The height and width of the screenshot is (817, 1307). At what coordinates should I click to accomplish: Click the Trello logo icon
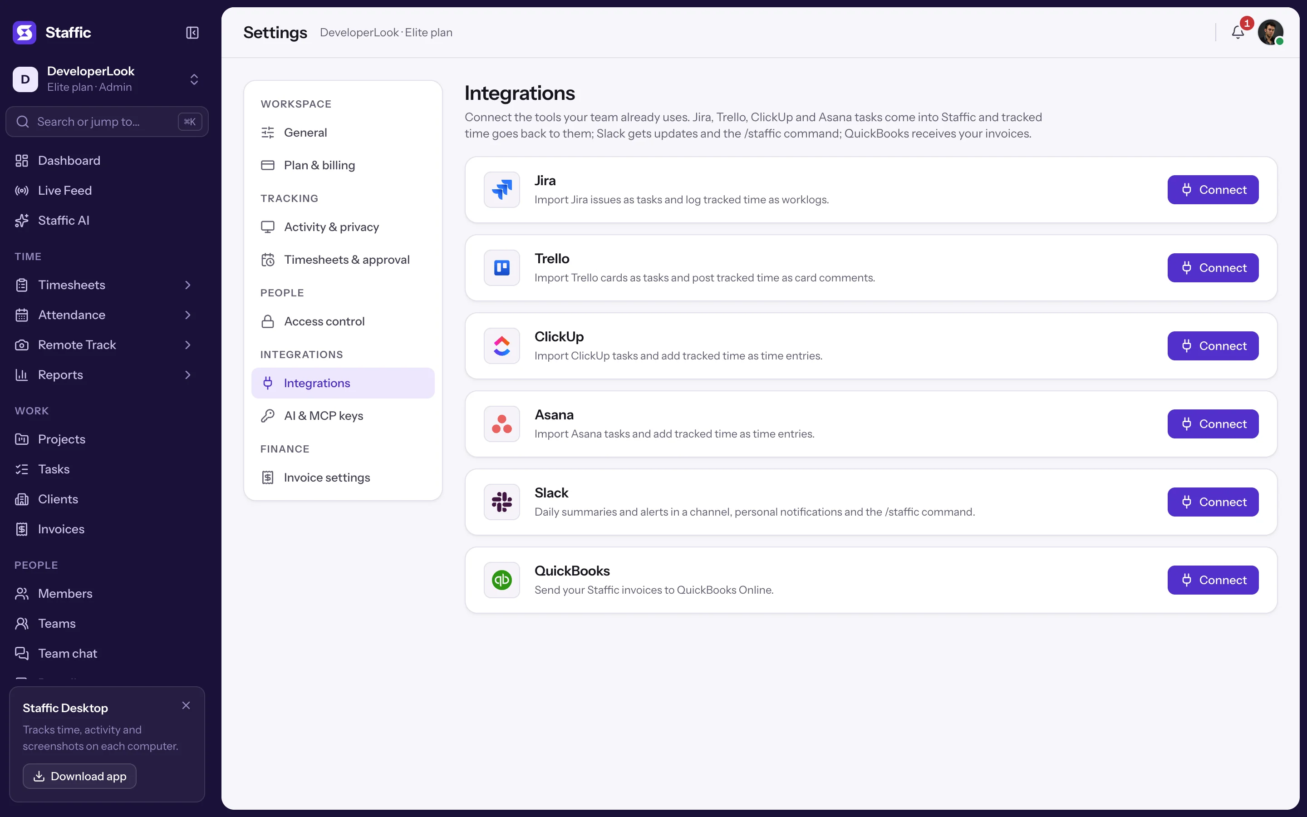[x=502, y=267]
